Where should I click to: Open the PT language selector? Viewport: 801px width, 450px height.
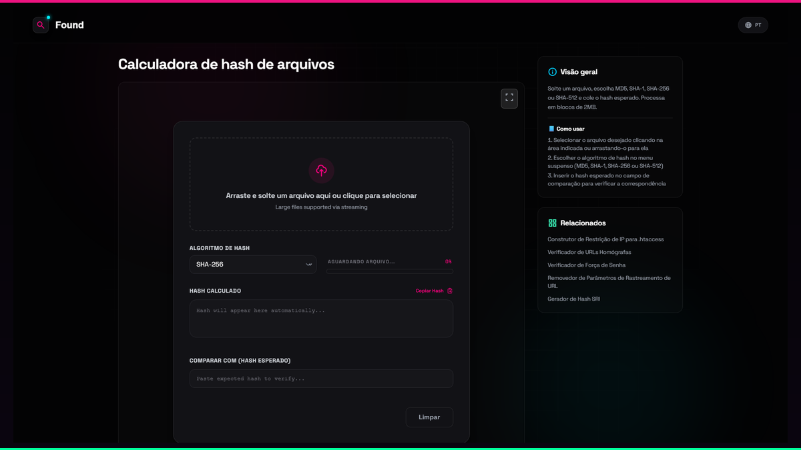coord(753,25)
